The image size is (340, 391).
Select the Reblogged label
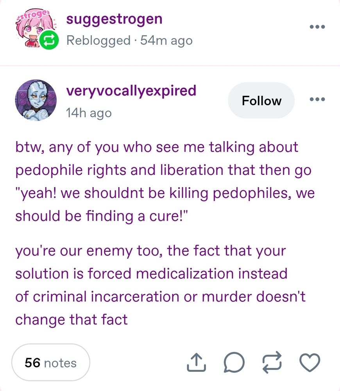click(98, 41)
